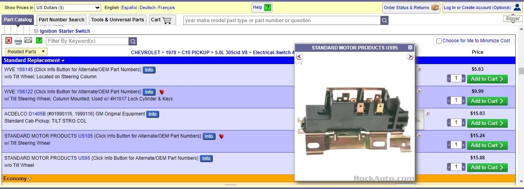Email the parts list via envelope icon
The width and height of the screenshot is (524, 189).
pyautogui.click(x=28, y=40)
